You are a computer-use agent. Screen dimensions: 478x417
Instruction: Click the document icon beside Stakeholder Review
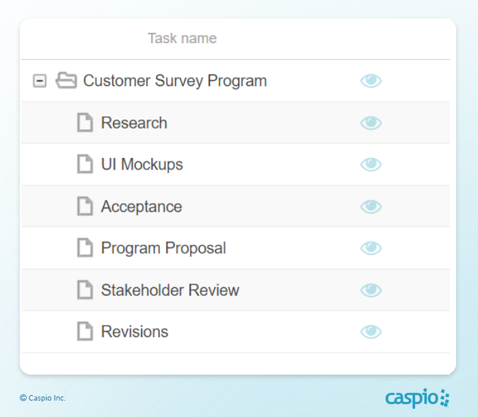tap(85, 290)
